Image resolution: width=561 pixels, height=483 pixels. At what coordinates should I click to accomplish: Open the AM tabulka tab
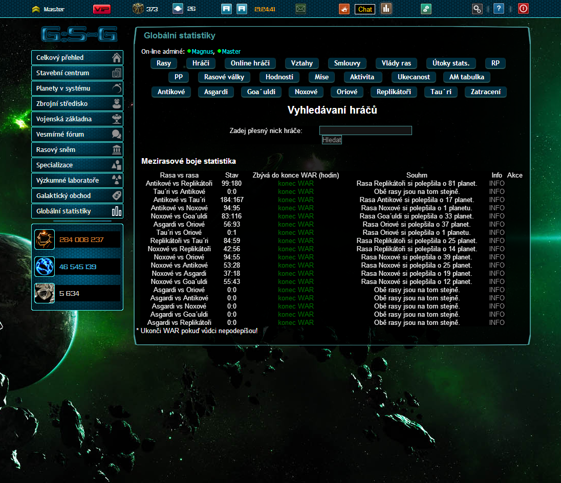[466, 77]
